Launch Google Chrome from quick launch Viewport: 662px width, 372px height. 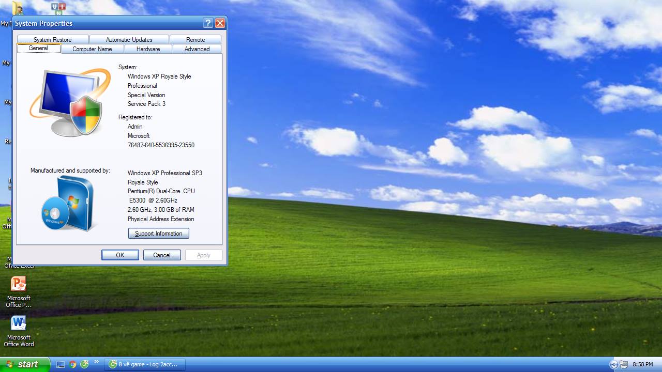point(73,364)
